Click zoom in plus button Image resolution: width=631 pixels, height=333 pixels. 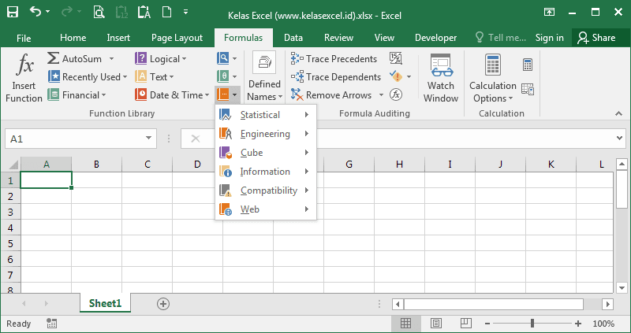coord(578,324)
